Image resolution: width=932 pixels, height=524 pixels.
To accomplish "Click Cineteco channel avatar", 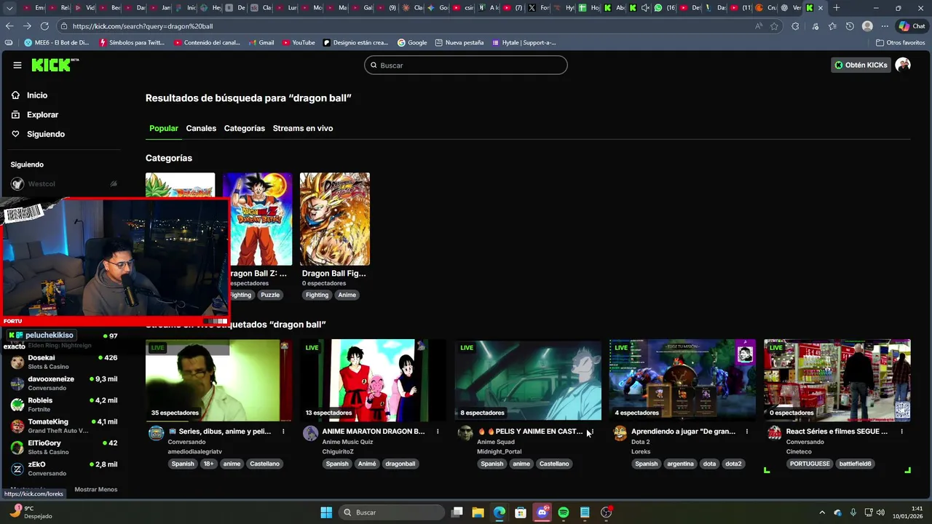I will (x=775, y=434).
